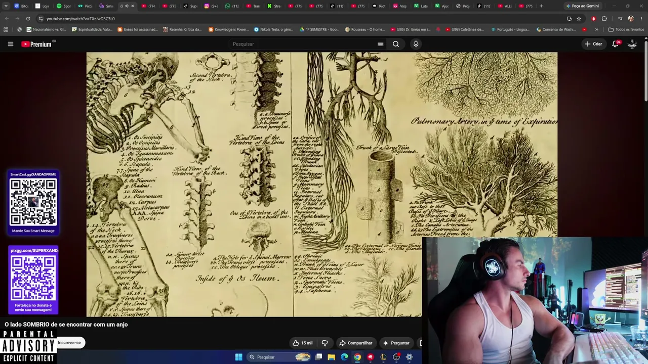
Task: Expand hidden bookmarks chevron
Action: [x=596, y=29]
